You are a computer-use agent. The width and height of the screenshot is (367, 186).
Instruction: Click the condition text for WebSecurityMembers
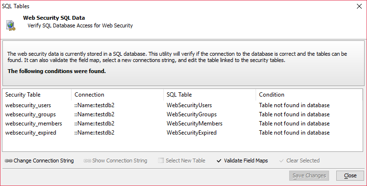click(x=294, y=124)
